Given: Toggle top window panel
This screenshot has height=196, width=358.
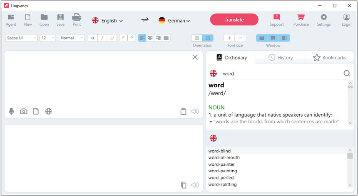Looking at the screenshot, I should (x=262, y=38).
